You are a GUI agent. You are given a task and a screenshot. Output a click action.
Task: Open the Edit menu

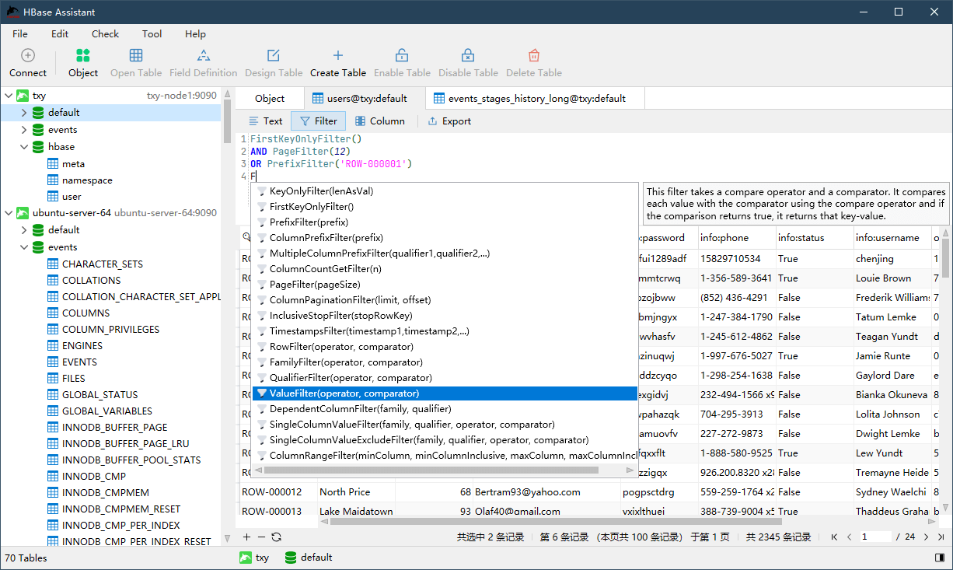tap(60, 33)
